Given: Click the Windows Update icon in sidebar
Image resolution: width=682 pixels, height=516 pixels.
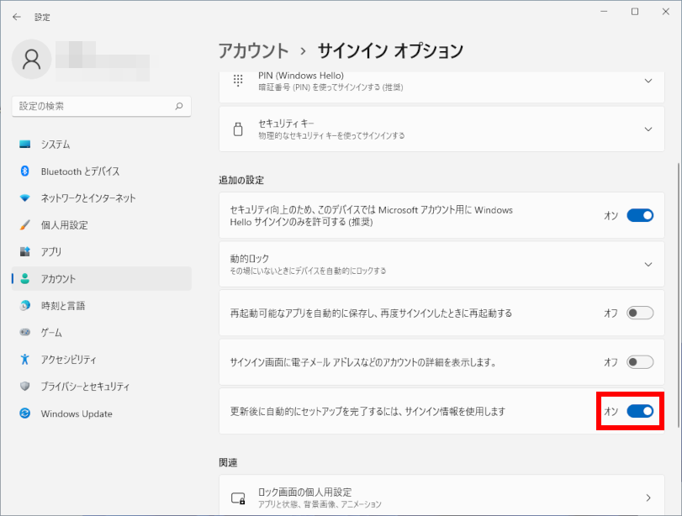Looking at the screenshot, I should click(25, 413).
